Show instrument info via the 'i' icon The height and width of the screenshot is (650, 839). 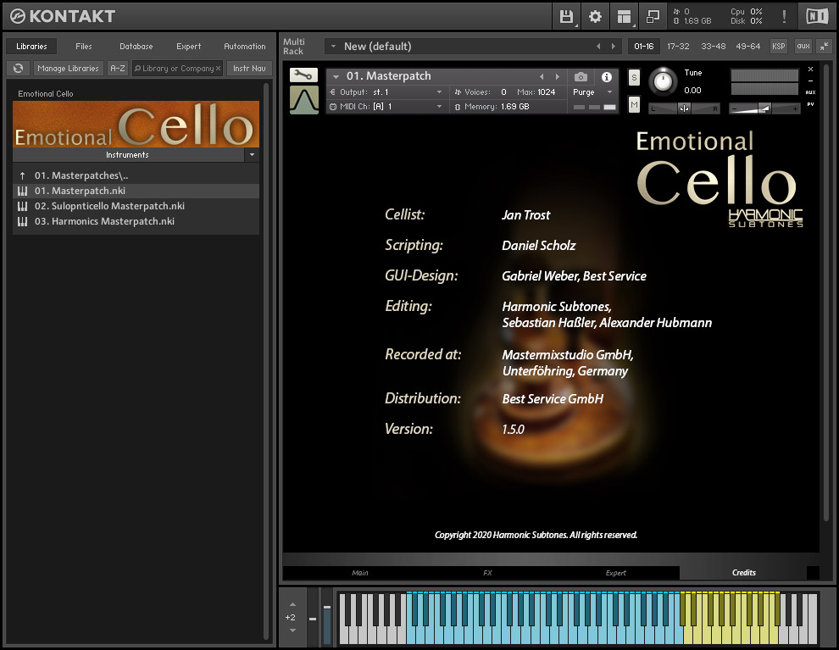(607, 76)
